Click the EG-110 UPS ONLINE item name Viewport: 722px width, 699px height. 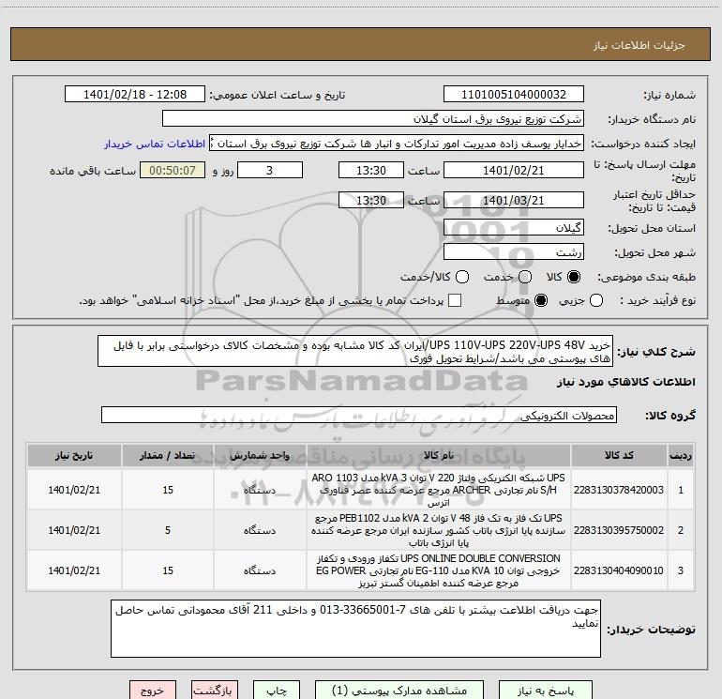point(439,570)
